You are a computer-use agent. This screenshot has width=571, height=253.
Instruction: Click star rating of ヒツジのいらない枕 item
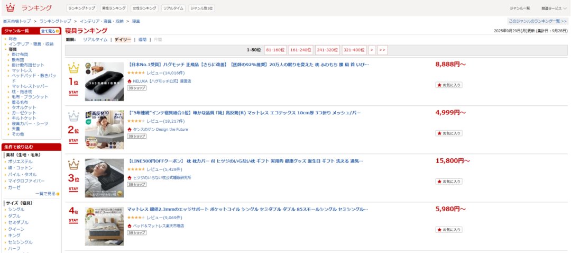point(136,169)
